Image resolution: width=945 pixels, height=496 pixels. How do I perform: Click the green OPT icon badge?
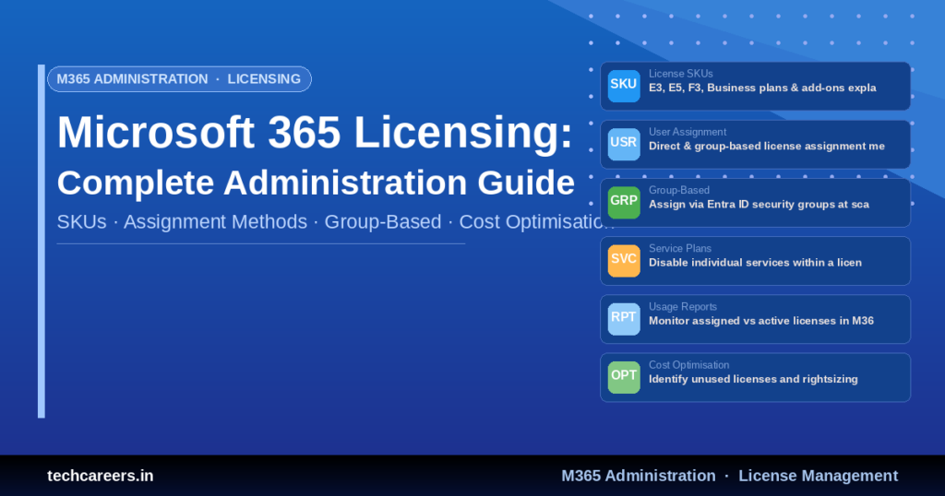coord(624,377)
